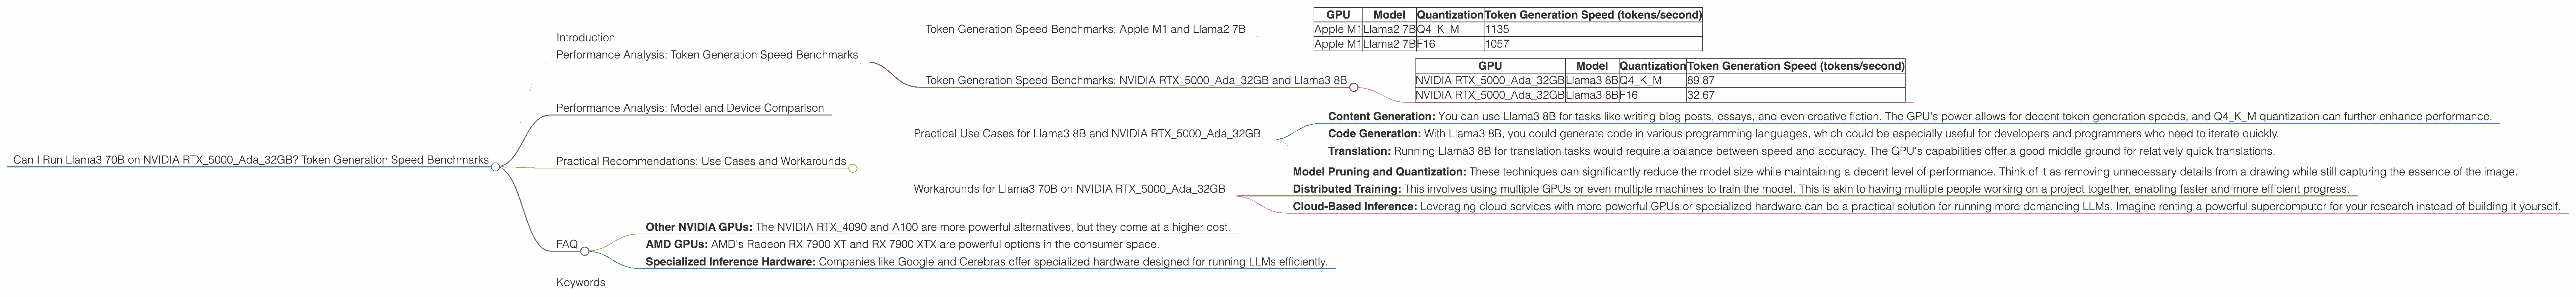Click 'Llama3 8B' cell in the 89.87 row
The width and height of the screenshot is (2576, 297).
point(1592,81)
